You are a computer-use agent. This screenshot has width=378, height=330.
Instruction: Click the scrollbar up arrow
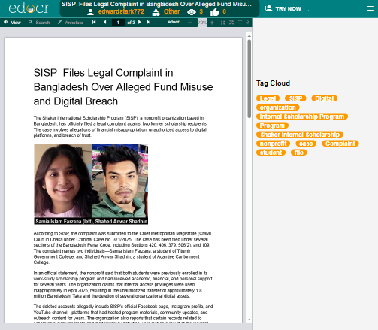[249, 36]
